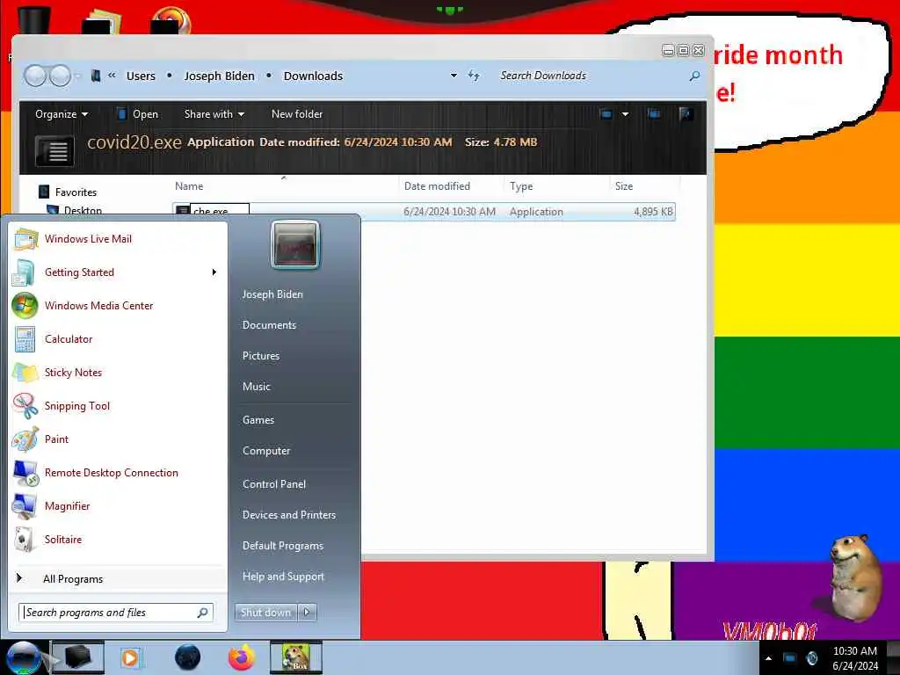Viewport: 900px width, 675px height.
Task: Open Help and Support
Action: coord(283,577)
